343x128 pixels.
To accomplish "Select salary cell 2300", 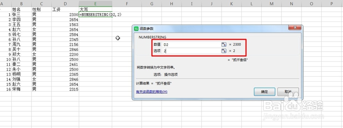I will click(x=66, y=15).
